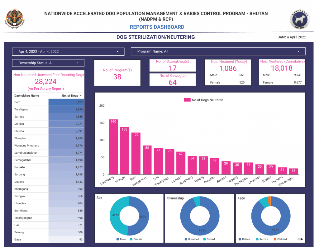Click the No. of Gewog(s) 64 scorecard

click(x=173, y=80)
